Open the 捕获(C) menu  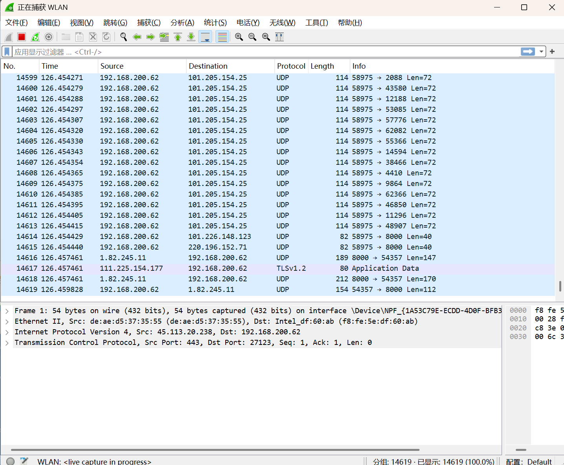149,23
